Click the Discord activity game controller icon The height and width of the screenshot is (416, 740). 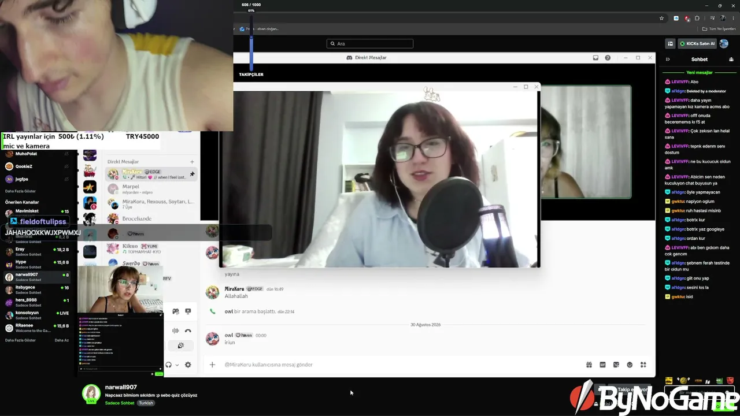click(x=176, y=311)
